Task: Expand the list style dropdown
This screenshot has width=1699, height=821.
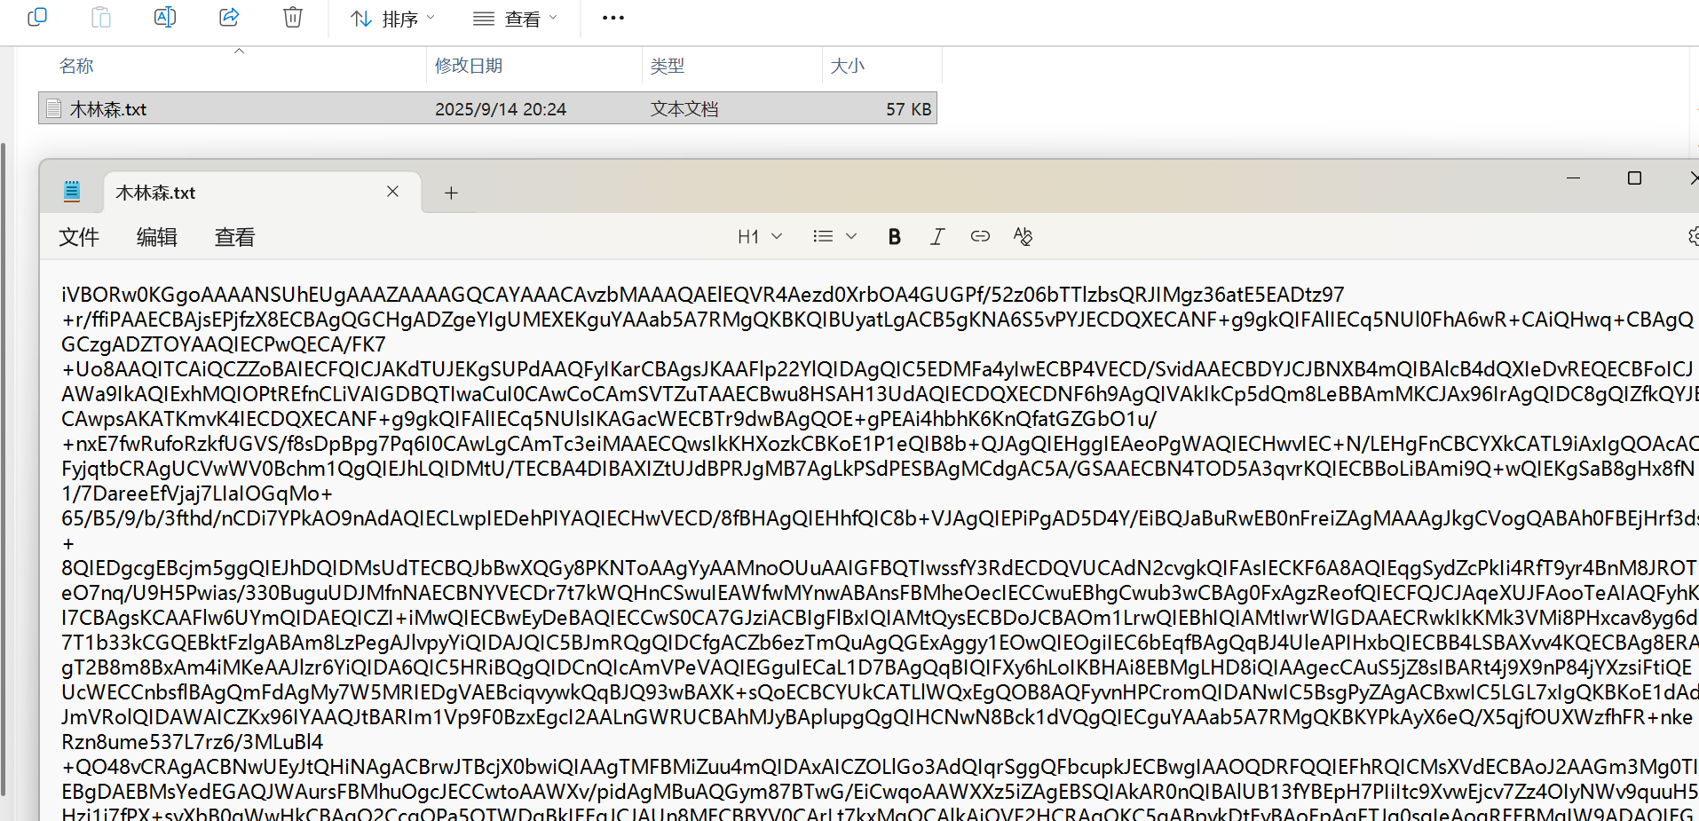Action: 834,236
